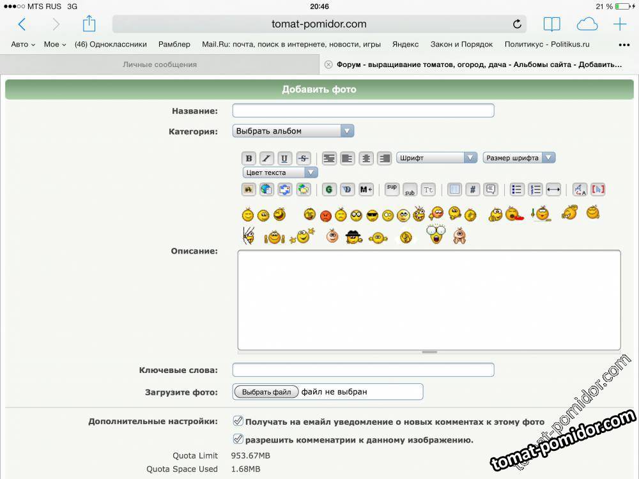This screenshot has height=479, width=639.
Task: Focus the Название text field
Action: (x=363, y=110)
